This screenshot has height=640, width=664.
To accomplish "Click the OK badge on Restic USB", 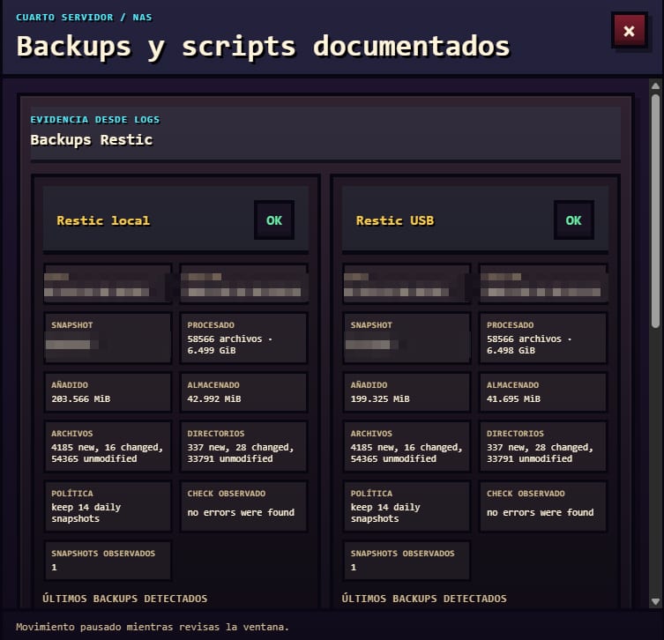I will coord(573,220).
